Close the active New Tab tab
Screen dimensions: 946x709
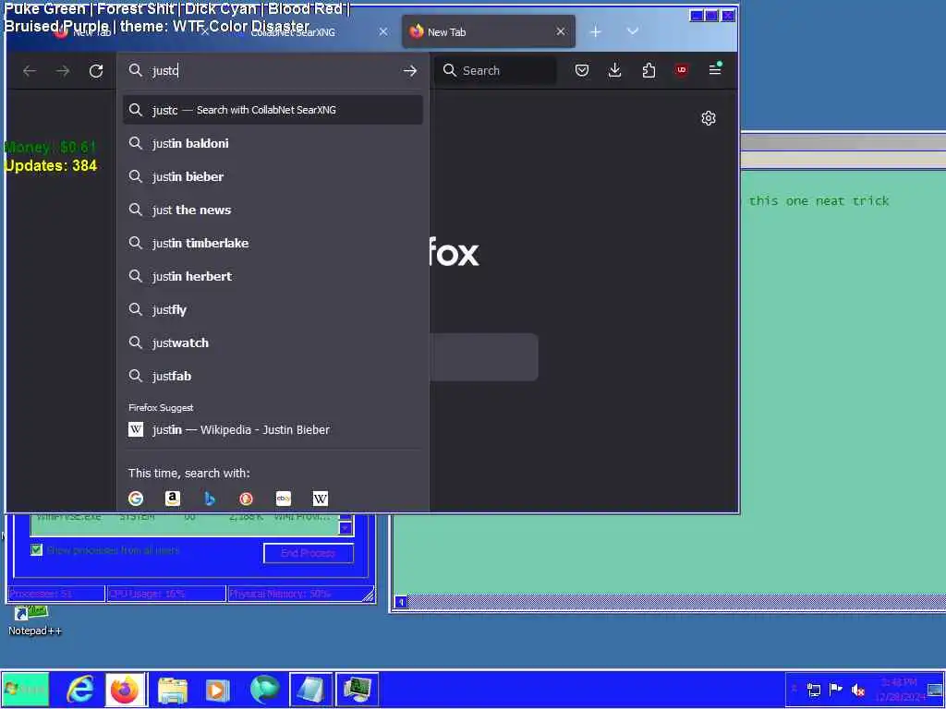pos(561,32)
